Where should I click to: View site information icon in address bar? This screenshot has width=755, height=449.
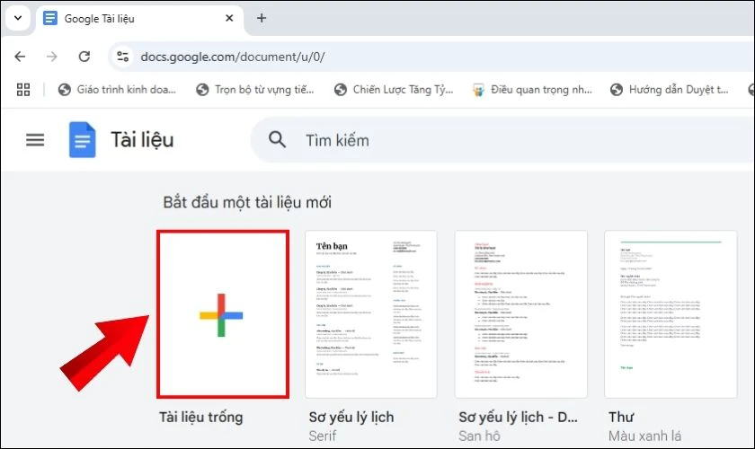[123, 57]
